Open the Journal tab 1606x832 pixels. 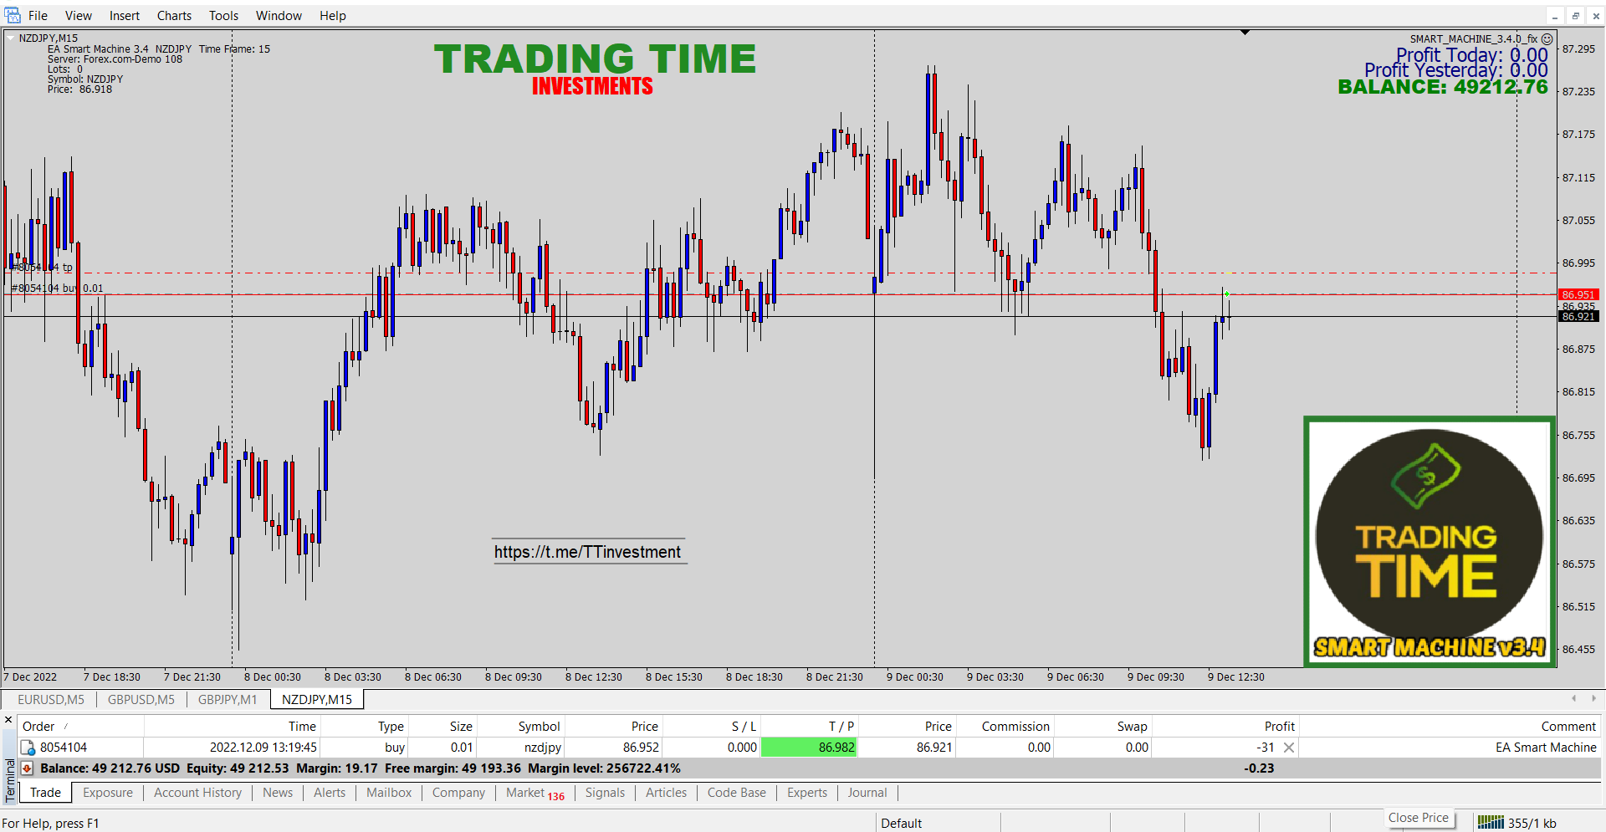(867, 793)
